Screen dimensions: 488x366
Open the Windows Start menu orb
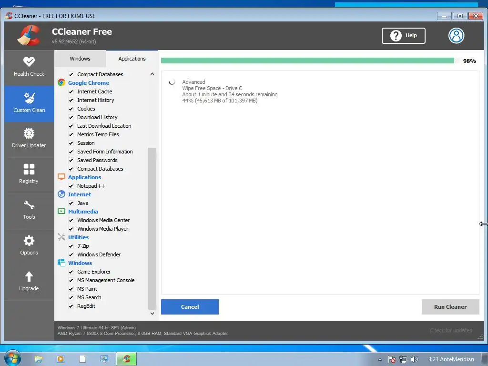click(12, 358)
